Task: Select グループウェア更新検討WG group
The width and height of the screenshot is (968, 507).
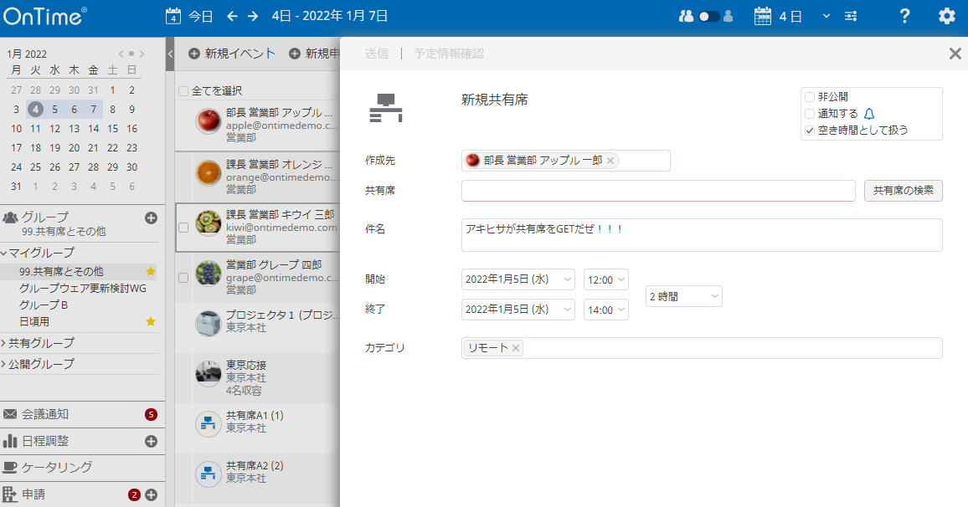Action: coord(82,288)
